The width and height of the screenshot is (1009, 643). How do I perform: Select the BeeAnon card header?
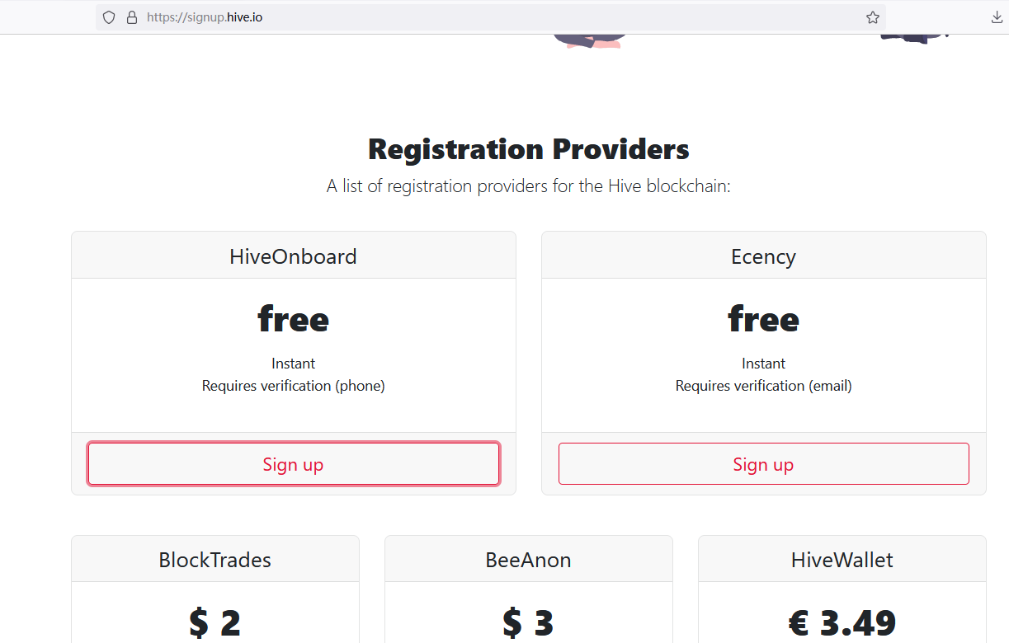pyautogui.click(x=529, y=560)
